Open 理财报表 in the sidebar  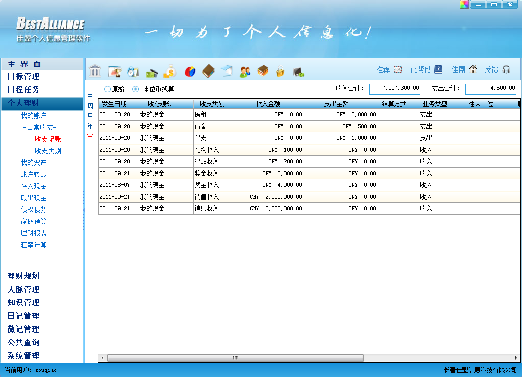click(34, 233)
